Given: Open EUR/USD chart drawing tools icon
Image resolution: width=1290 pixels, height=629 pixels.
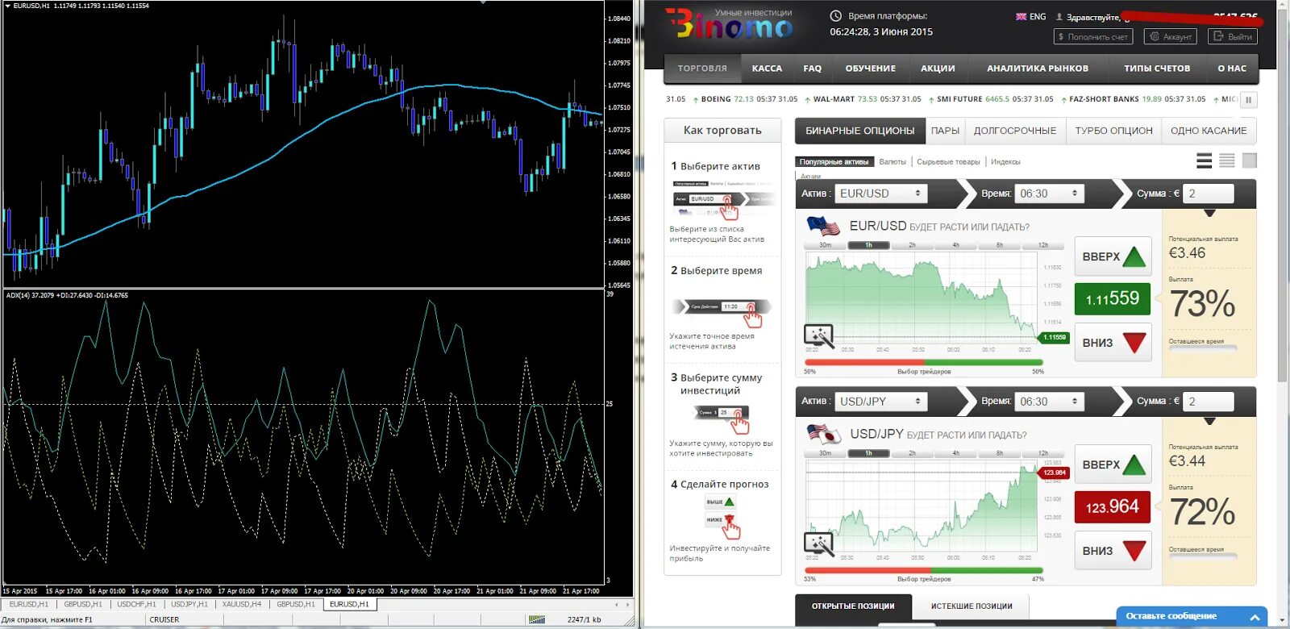Looking at the screenshot, I should pos(818,335).
